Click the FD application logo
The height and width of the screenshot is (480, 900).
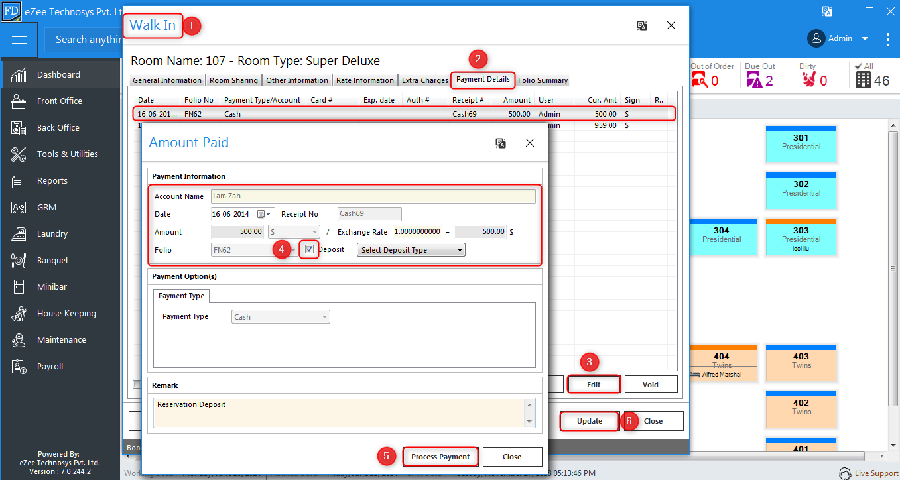(x=11, y=11)
